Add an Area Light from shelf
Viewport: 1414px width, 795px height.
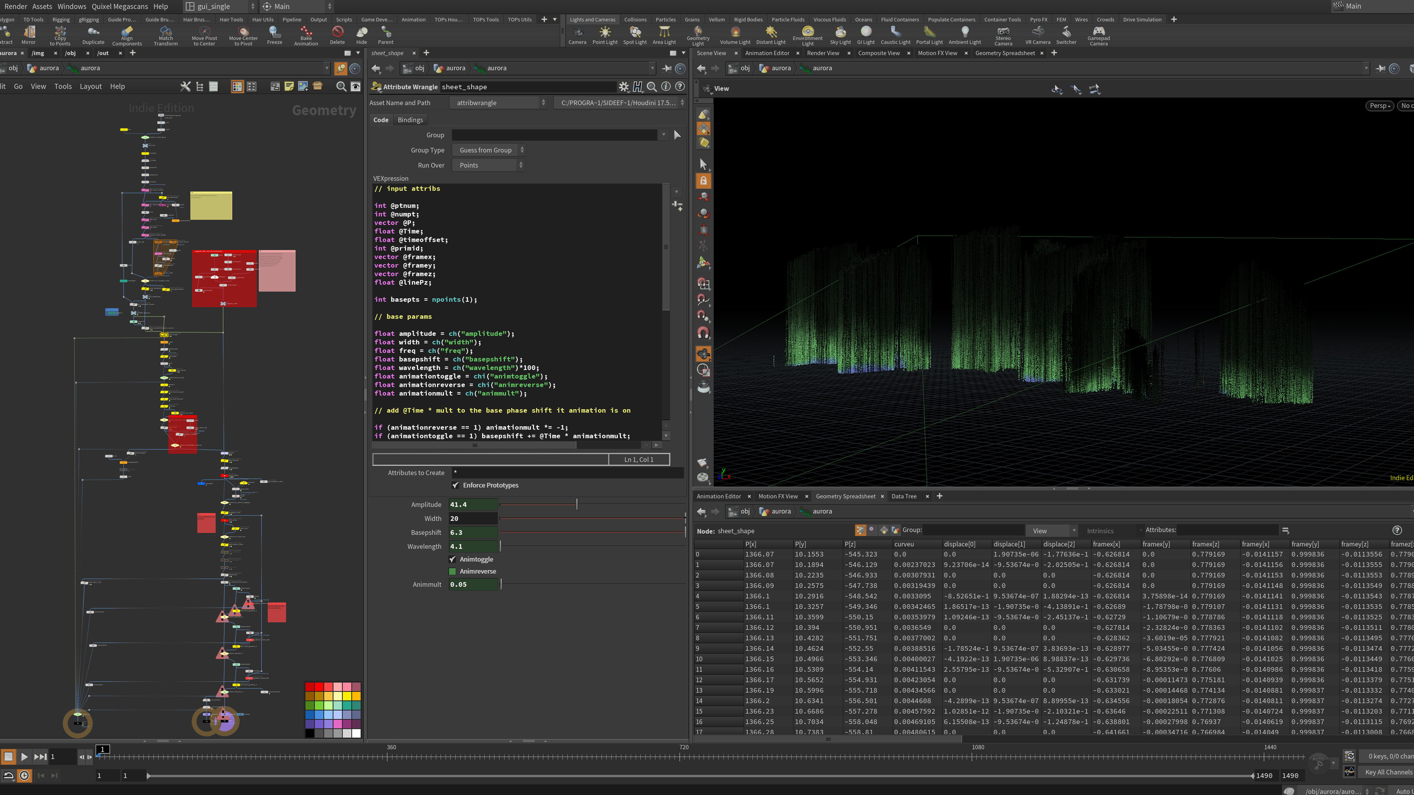point(664,35)
